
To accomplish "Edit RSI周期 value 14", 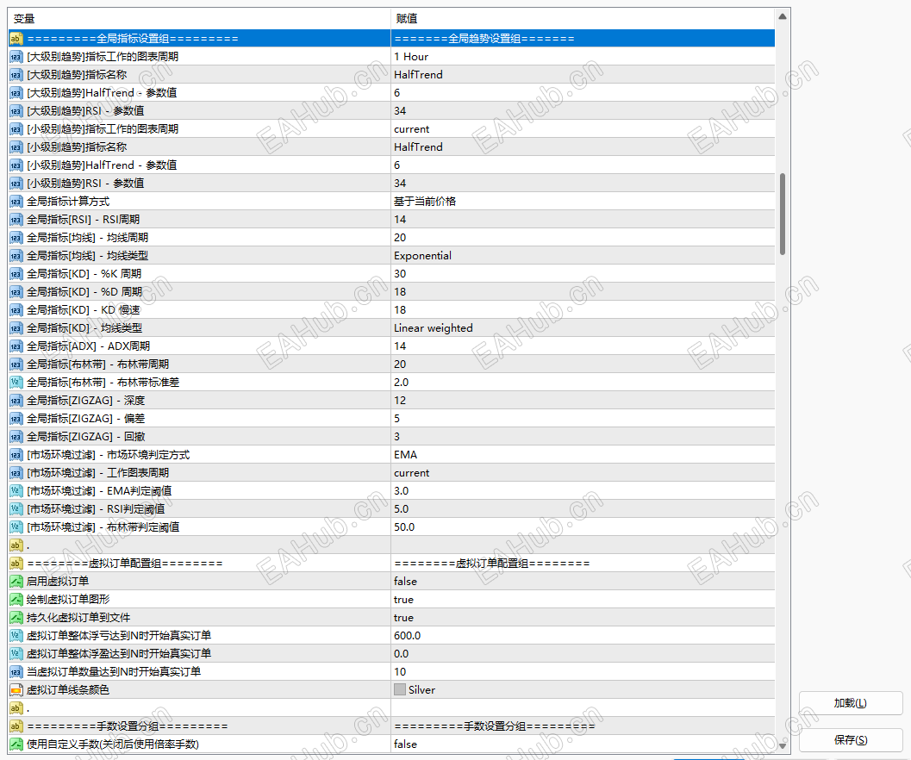I will 583,220.
